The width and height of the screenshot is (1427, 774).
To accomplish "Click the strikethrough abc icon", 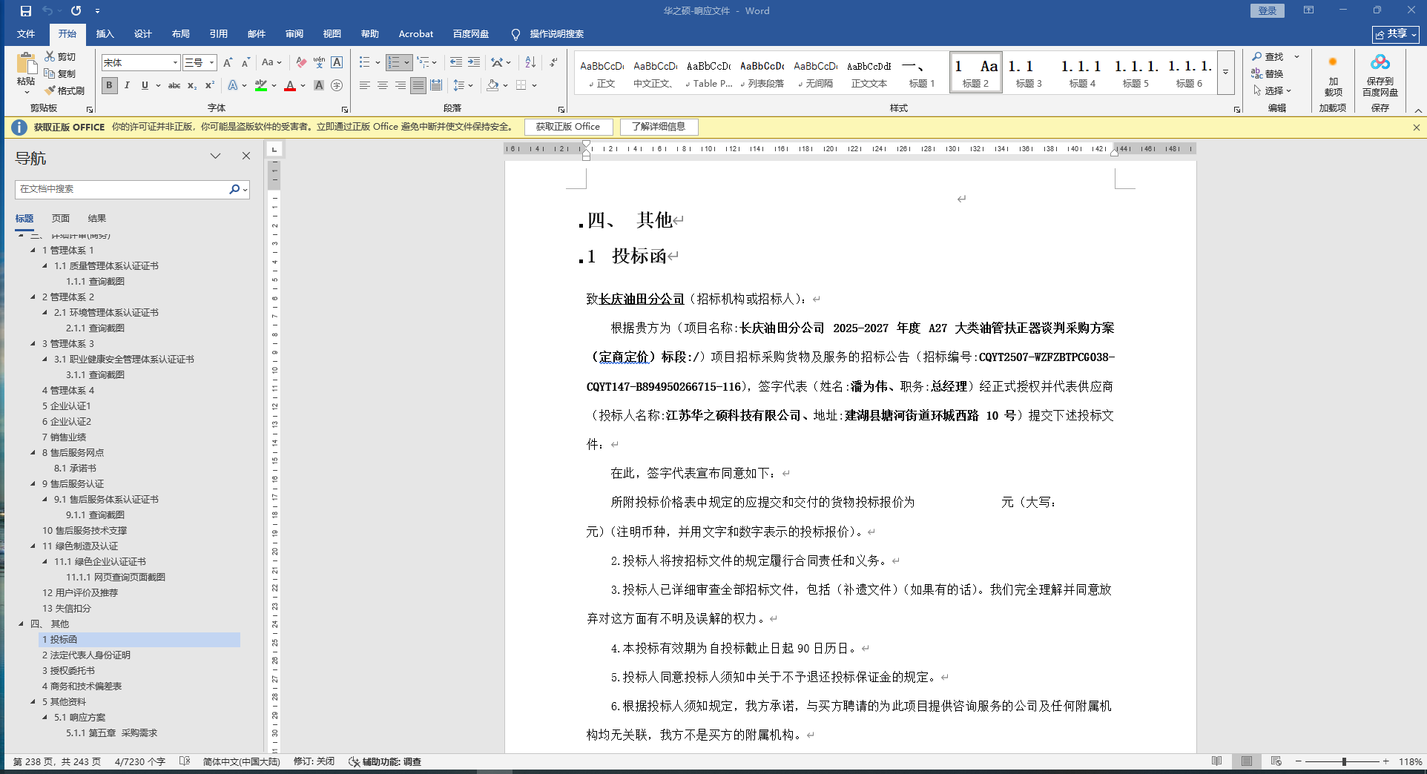I will [174, 85].
